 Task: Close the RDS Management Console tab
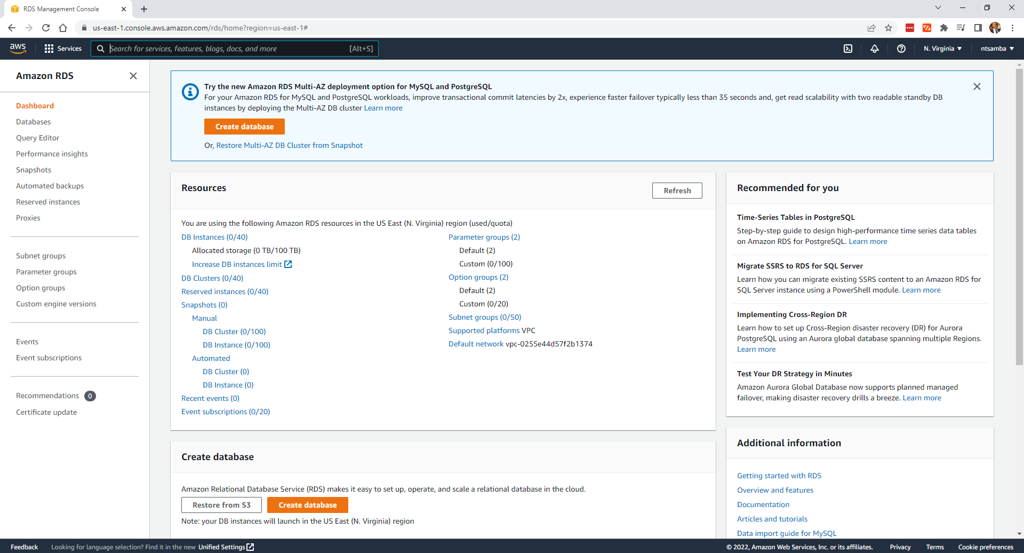click(x=124, y=9)
